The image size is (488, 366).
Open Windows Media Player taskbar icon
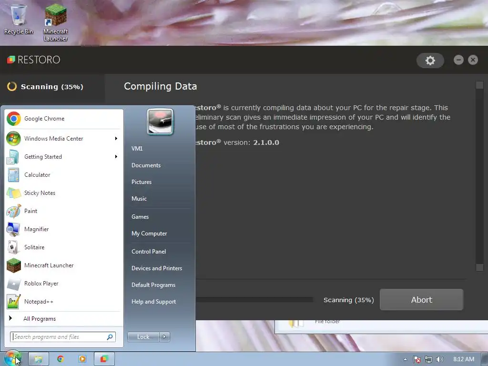82,359
